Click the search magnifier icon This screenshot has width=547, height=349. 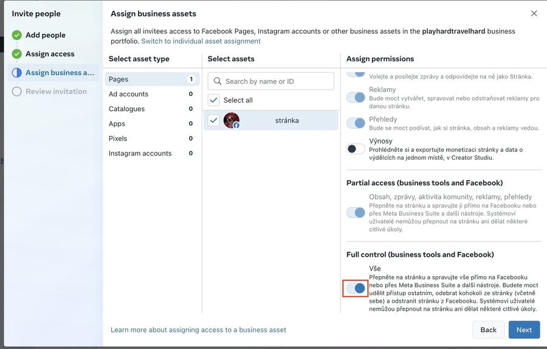[217, 81]
